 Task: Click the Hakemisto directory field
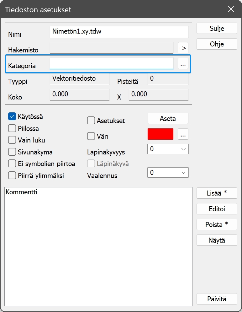(x=112, y=48)
